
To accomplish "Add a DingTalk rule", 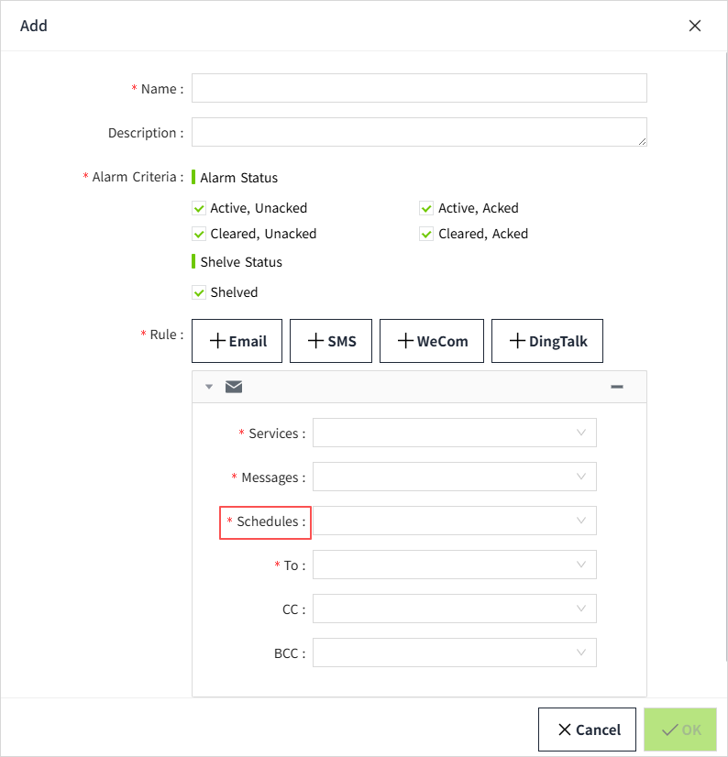I will [x=547, y=341].
